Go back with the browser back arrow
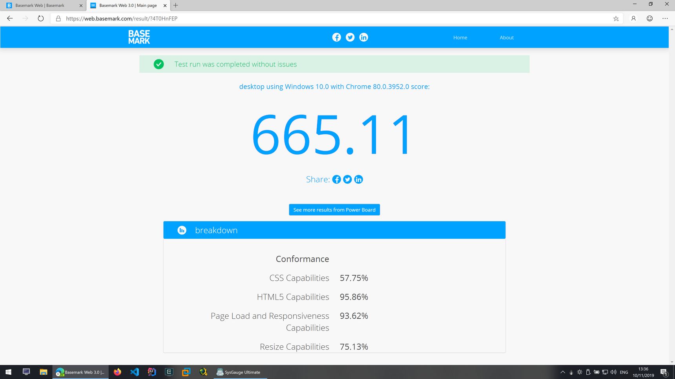Screen dimensions: 675x379 (10, 18)
